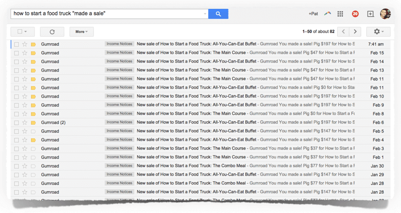Screen dimensions: 401x213
Task: Click the colorful arc icon beside +Pat
Action: (x=327, y=14)
